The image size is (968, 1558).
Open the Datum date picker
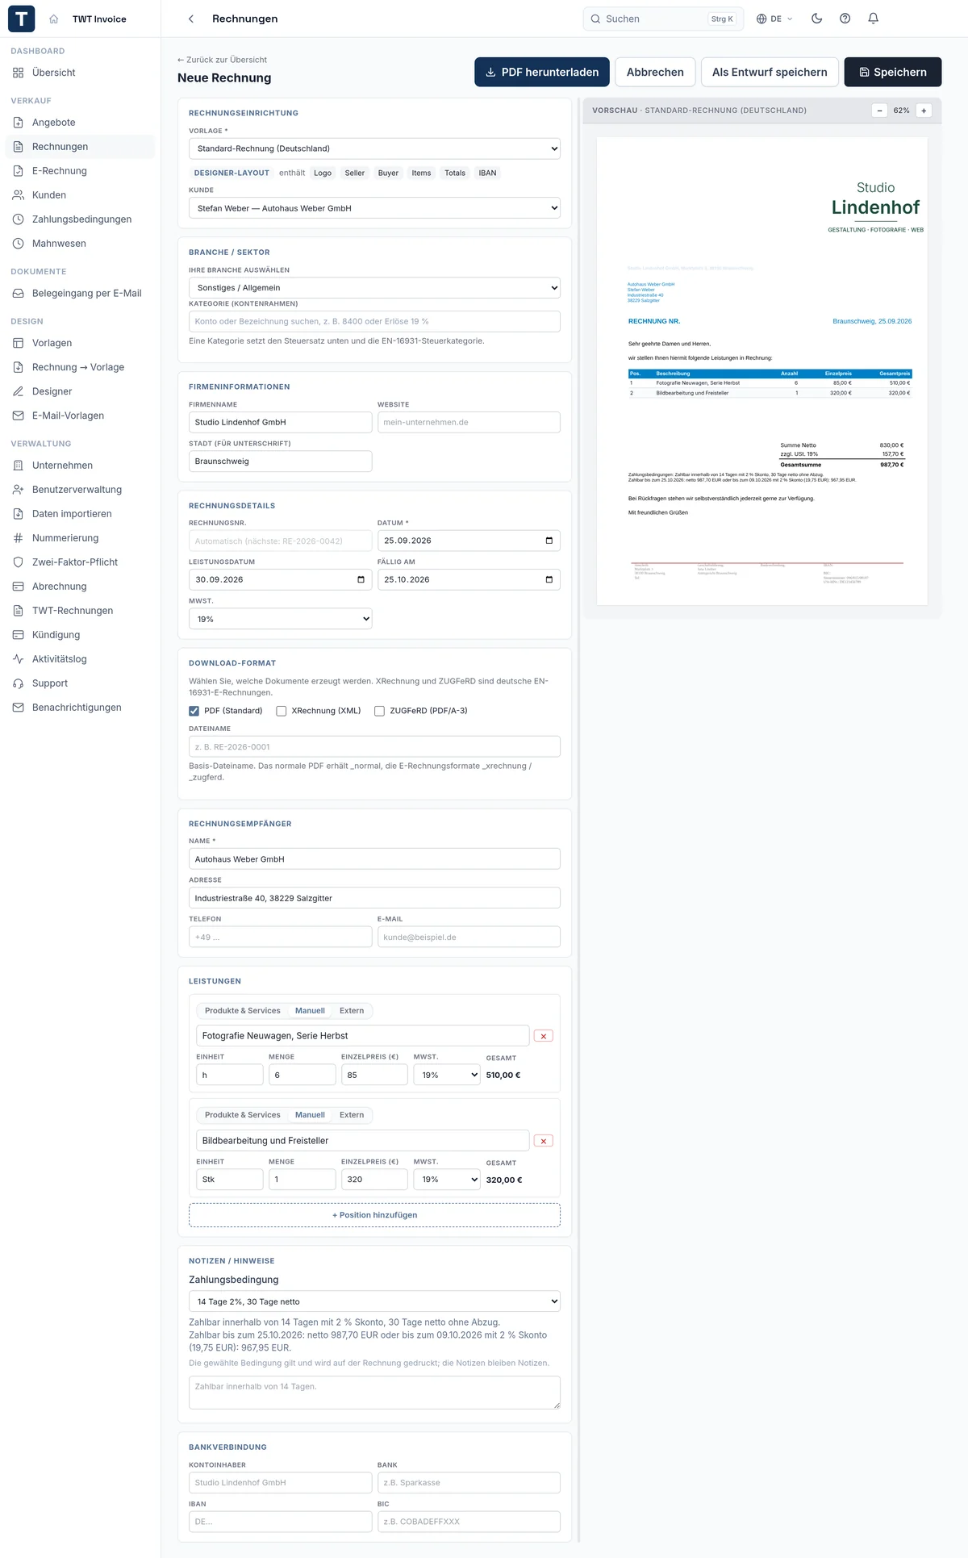pos(549,541)
